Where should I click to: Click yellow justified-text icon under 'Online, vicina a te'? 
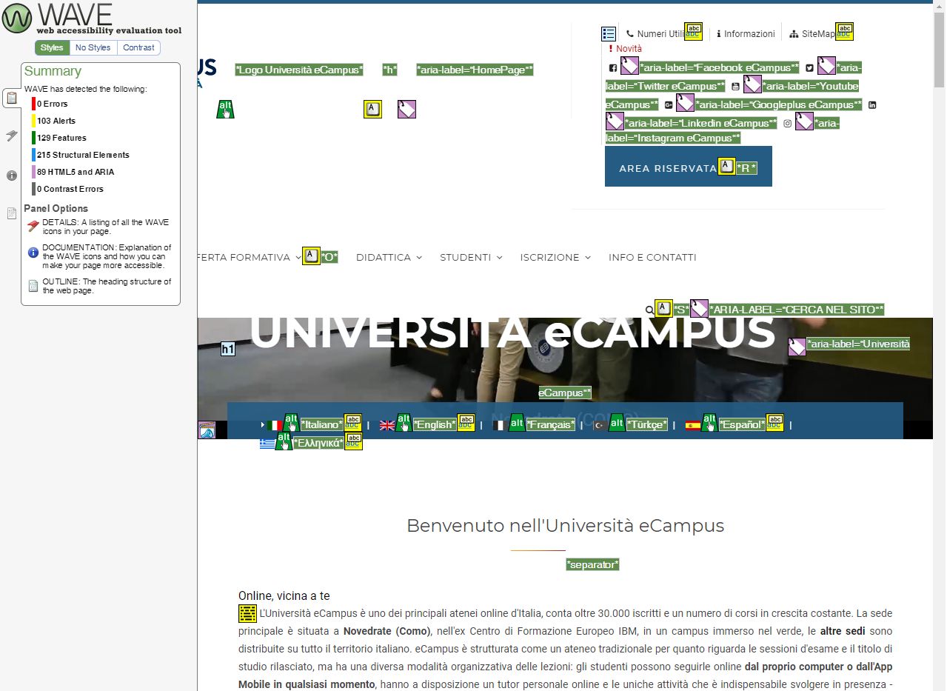[247, 613]
